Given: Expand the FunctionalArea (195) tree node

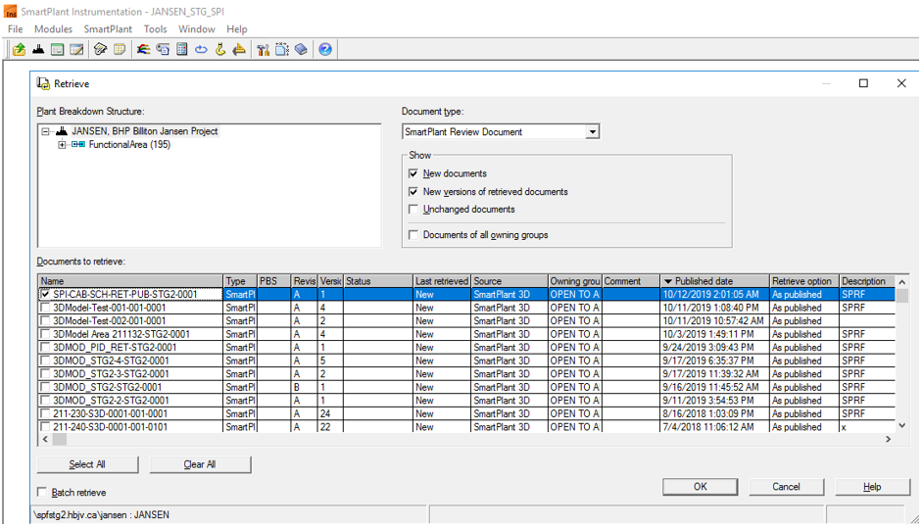Looking at the screenshot, I should pyautogui.click(x=62, y=145).
